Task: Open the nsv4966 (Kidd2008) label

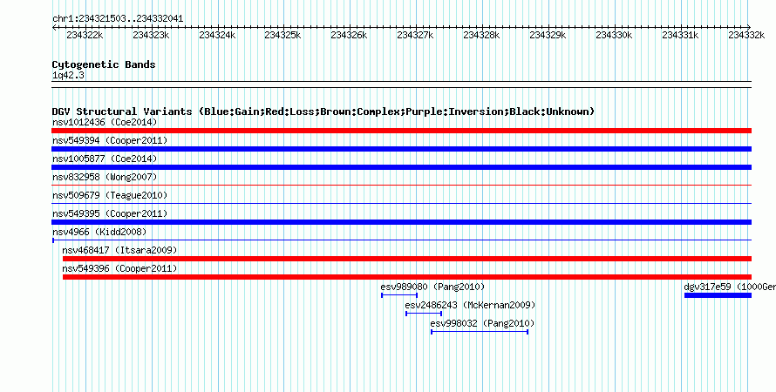Action: (99, 232)
